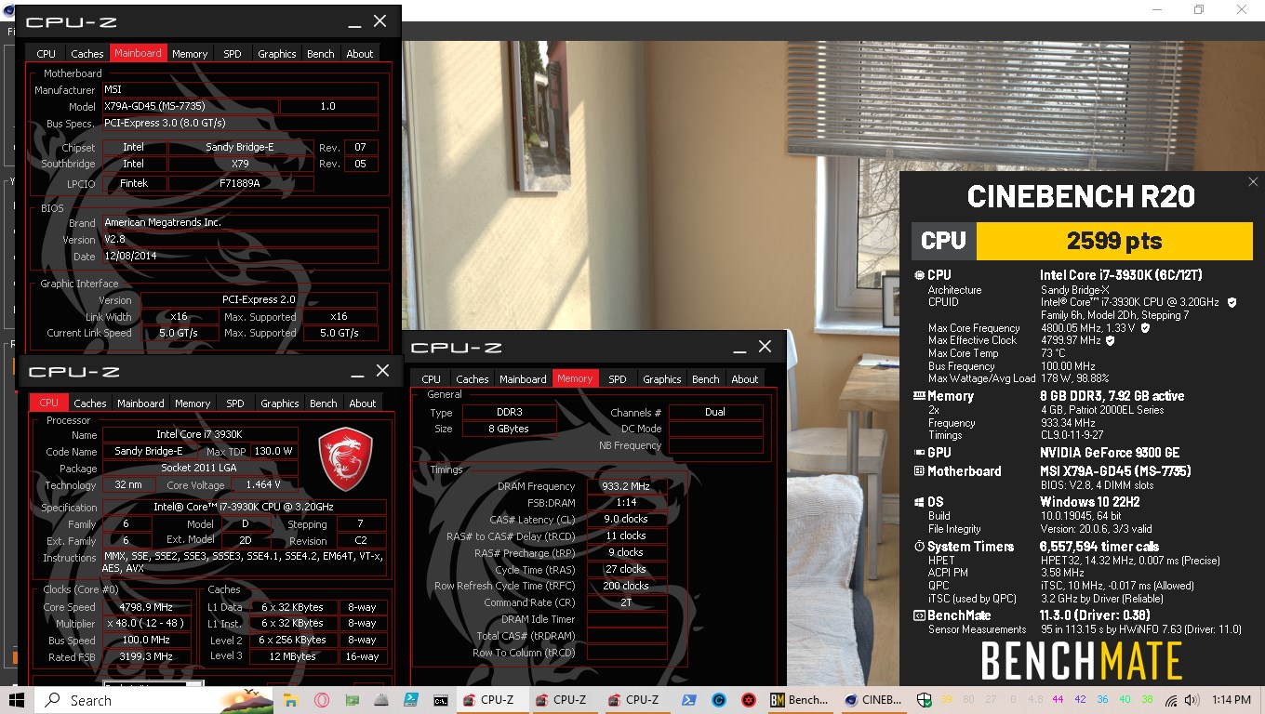Click the CPU chip icon in BenchMate panel
This screenshot has width=1265, height=714.
[919, 275]
